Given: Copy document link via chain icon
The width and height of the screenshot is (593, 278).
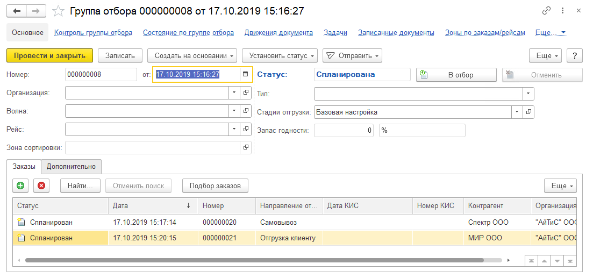Looking at the screenshot, I should tap(546, 11).
